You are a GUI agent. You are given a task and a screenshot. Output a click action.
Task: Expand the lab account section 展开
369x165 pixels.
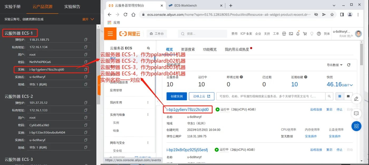(x=88, y=19)
